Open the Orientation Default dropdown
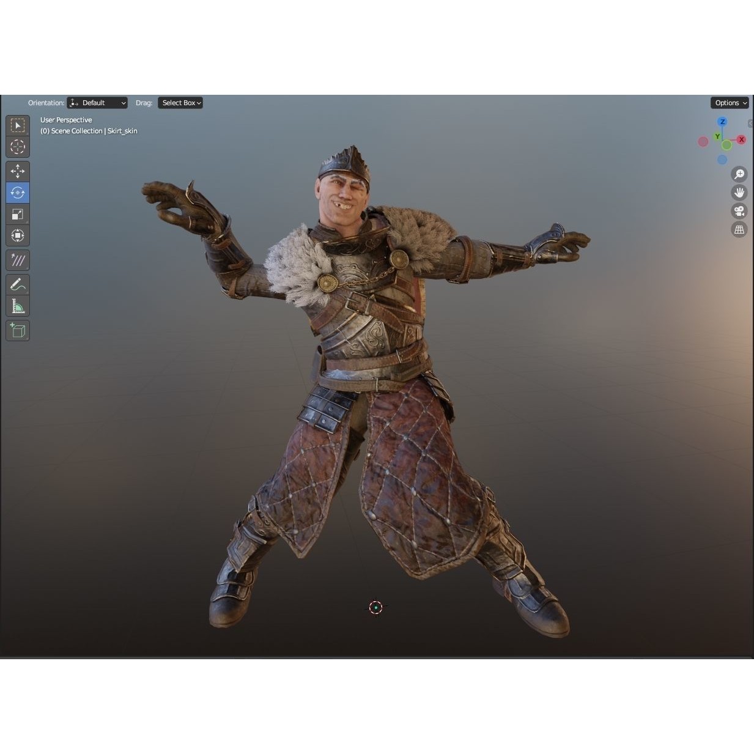Screen dimensions: 754x754 click(97, 103)
